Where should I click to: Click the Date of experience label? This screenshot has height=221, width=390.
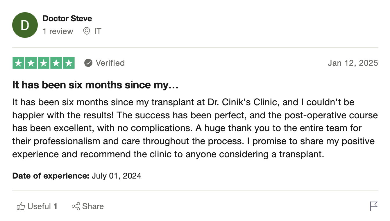50,176
